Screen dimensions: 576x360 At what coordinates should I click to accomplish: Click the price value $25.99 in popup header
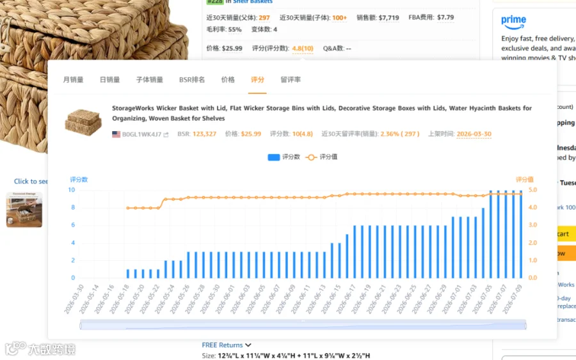click(251, 134)
